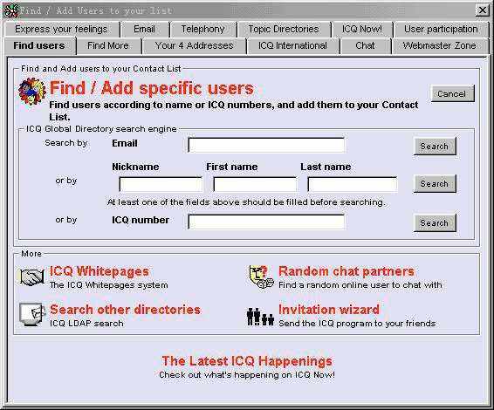Click the ICQ flower logo icon
Image resolution: width=494 pixels, height=410 pixels.
click(x=31, y=92)
